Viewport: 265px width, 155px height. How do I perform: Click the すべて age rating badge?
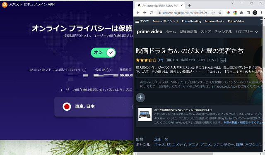(212, 60)
